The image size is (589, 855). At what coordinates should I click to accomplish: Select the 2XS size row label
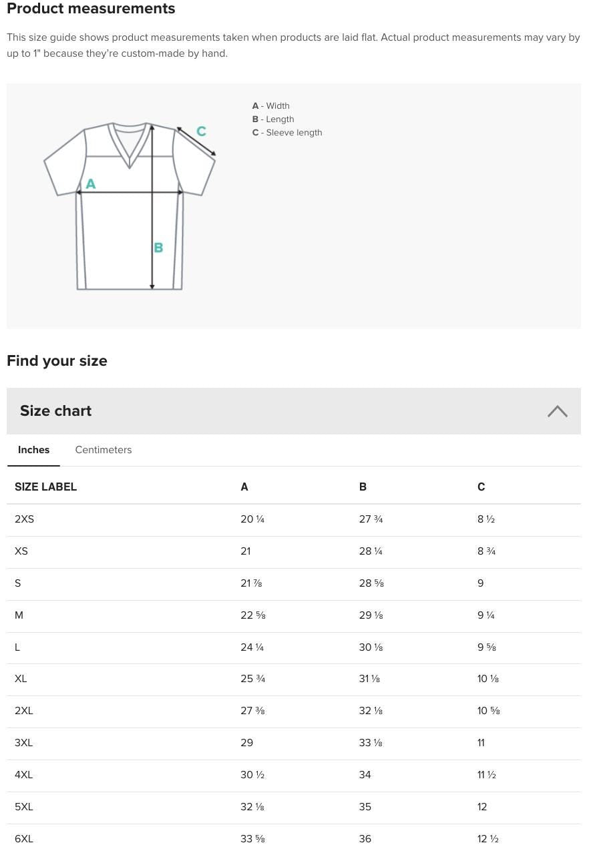coord(24,519)
